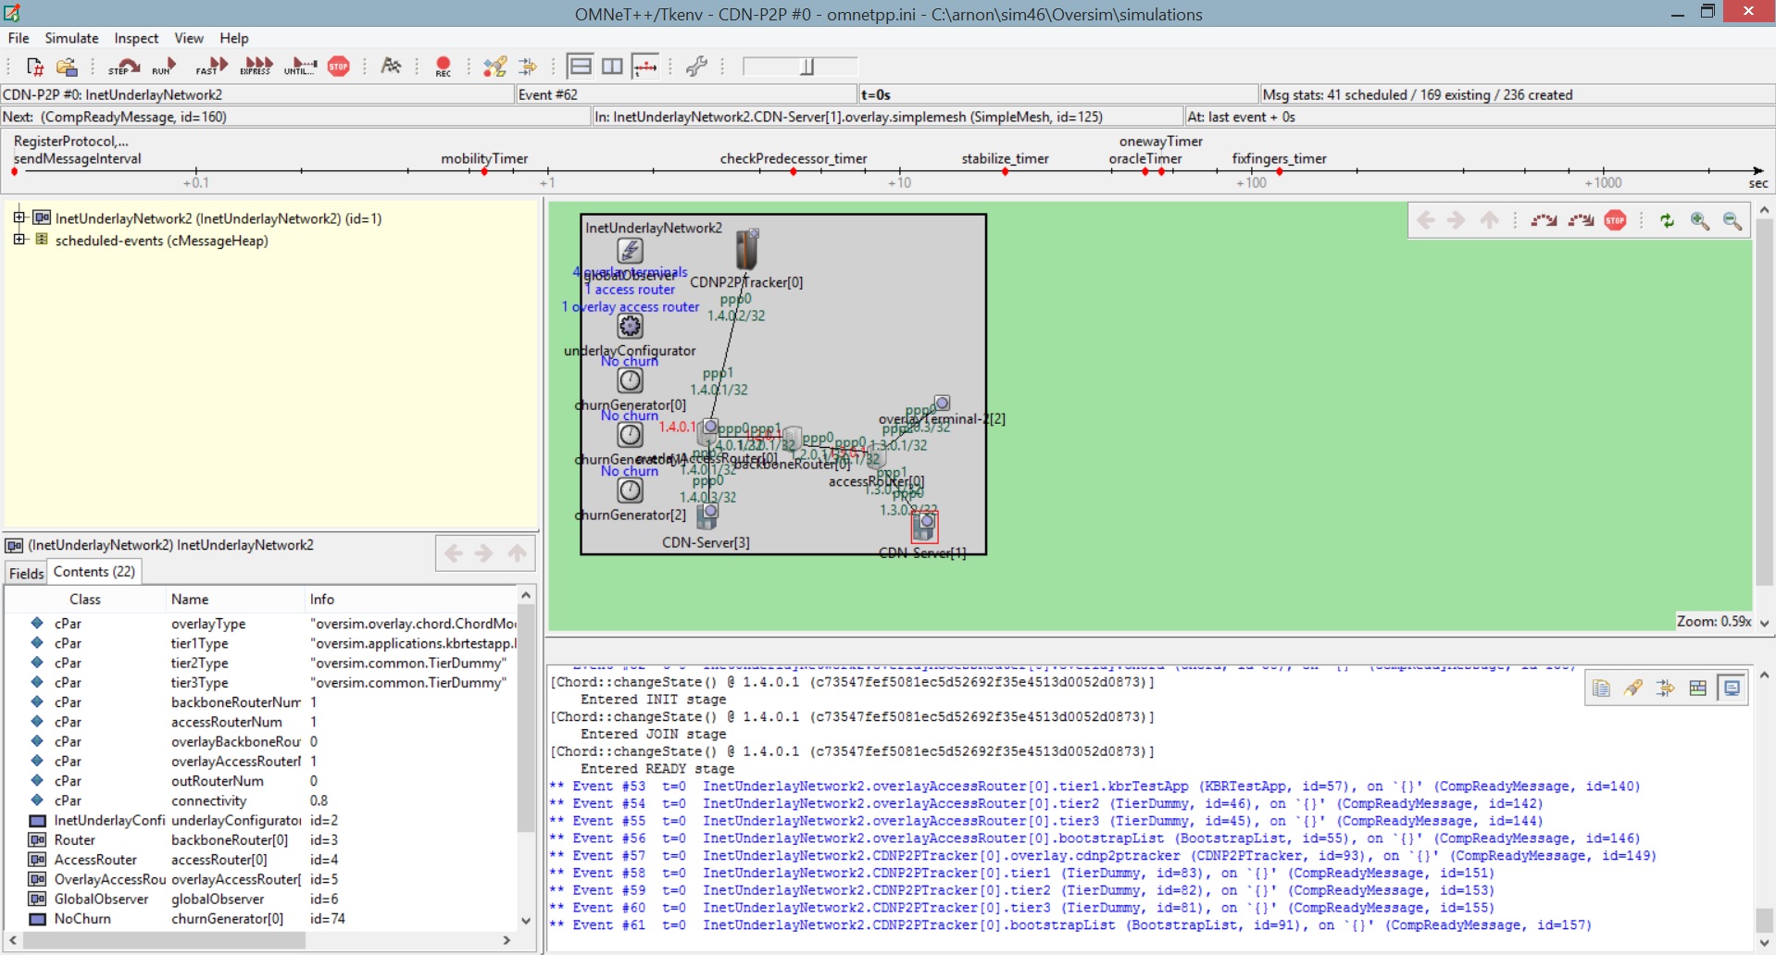The height and width of the screenshot is (955, 1776).
Task: Toggle vertical split layout button
Action: [612, 67]
